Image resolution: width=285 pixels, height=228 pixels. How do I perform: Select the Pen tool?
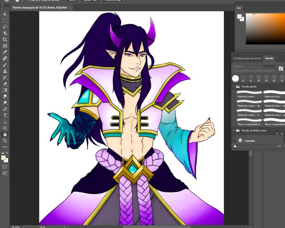[x=5, y=109]
